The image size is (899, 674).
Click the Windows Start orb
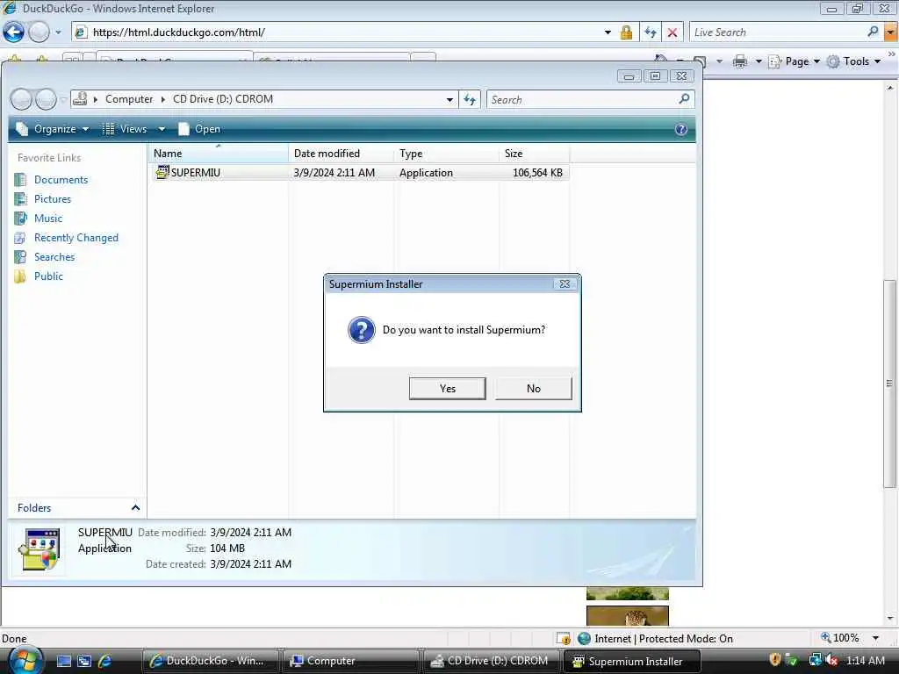[25, 661]
